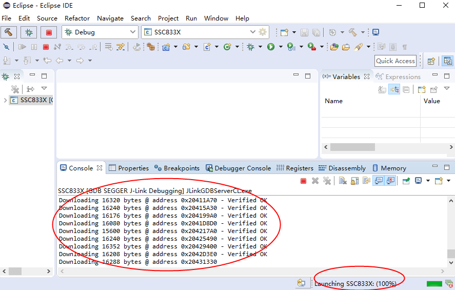The height and width of the screenshot is (290, 455).
Task: Click the Run green play icon
Action: [271, 47]
